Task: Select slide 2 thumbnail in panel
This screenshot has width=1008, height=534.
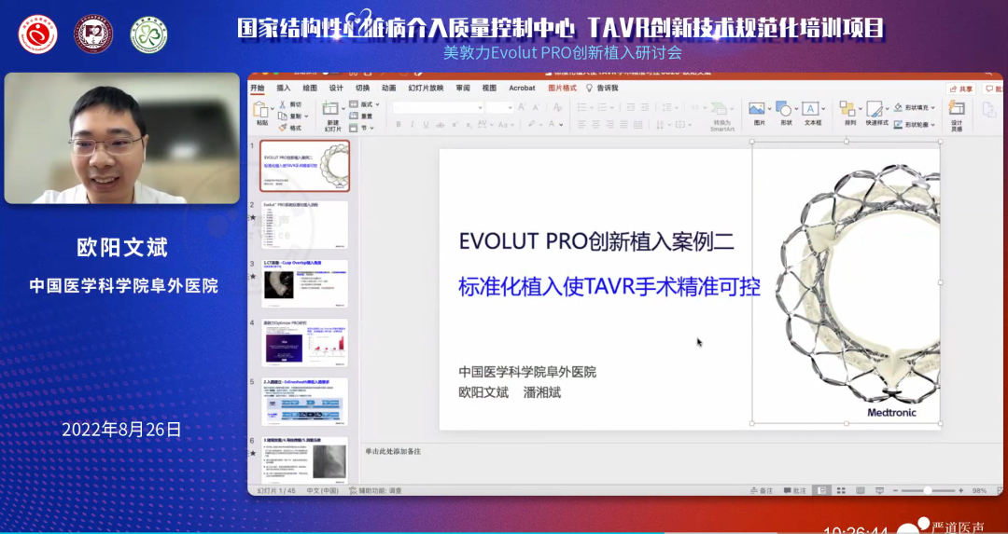Action: (304, 225)
